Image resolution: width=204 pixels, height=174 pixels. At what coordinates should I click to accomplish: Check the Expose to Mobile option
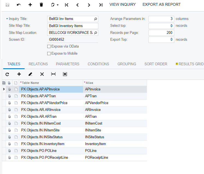coord(49,54)
